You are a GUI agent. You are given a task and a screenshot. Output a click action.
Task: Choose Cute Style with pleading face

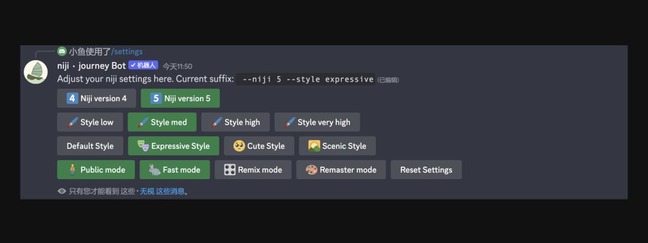[259, 146]
